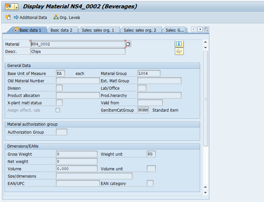Click the Ext. Matl Group field
This screenshot has width=264, height=202.
coord(159,81)
